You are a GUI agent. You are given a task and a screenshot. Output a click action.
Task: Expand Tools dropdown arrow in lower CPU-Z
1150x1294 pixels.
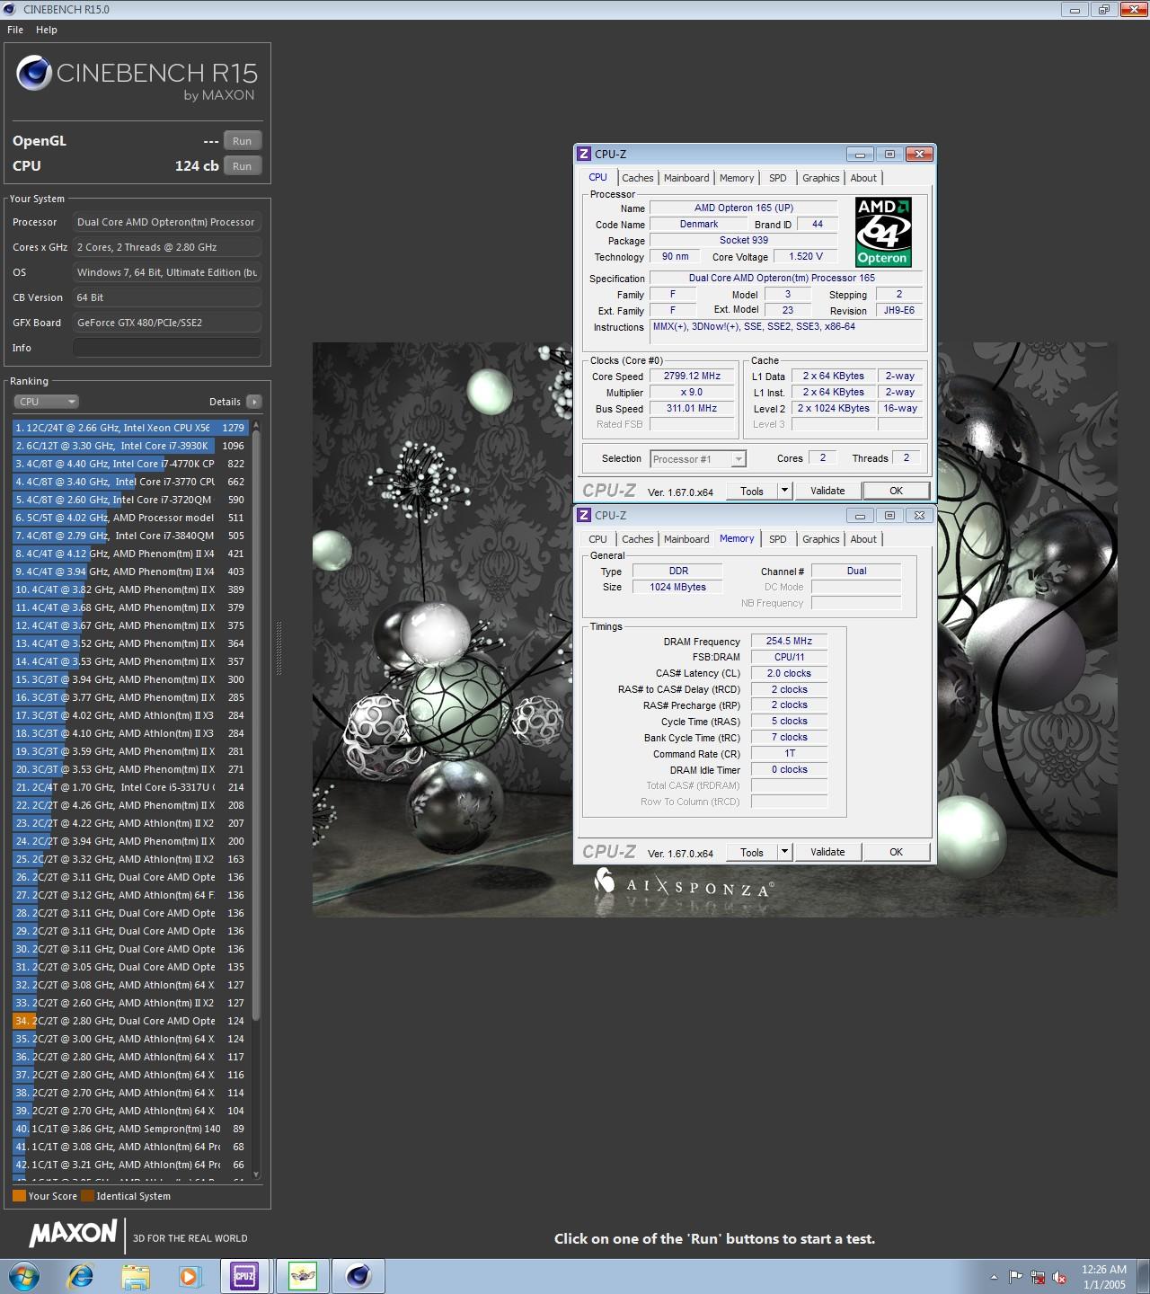(784, 852)
